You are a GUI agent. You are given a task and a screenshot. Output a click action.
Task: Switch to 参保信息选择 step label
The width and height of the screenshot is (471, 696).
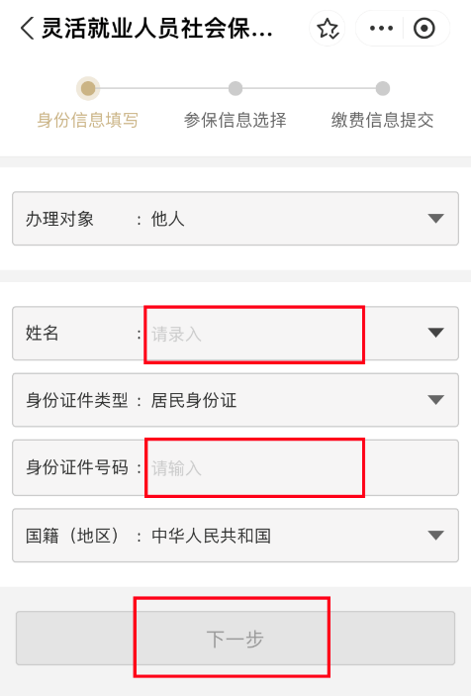(x=235, y=120)
